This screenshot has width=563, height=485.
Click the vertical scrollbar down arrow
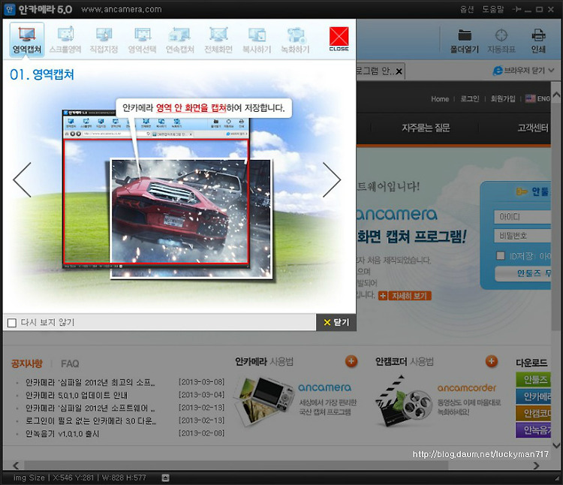[x=556, y=445]
